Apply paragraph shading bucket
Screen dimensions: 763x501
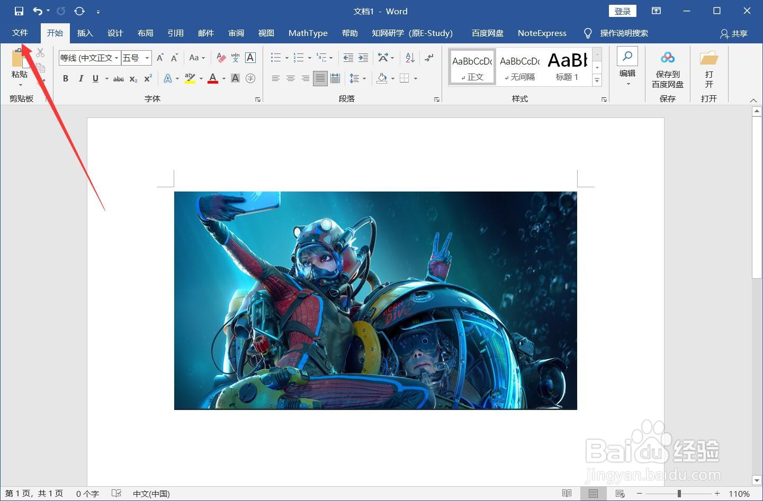coord(382,79)
